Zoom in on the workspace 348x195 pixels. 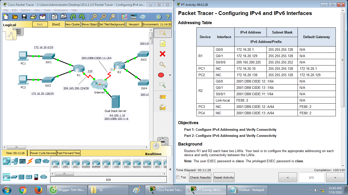[x=94, y=17]
